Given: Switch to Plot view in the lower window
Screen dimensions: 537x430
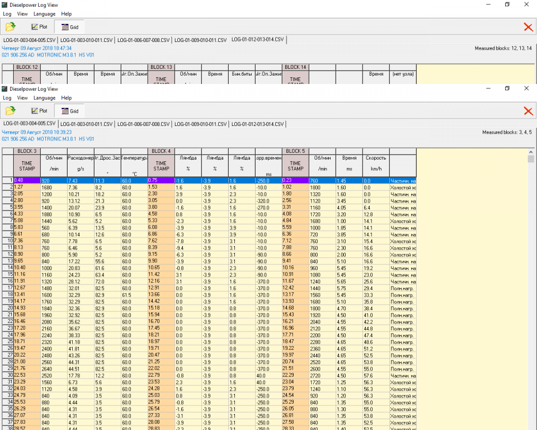Looking at the screenshot, I should (x=39, y=111).
